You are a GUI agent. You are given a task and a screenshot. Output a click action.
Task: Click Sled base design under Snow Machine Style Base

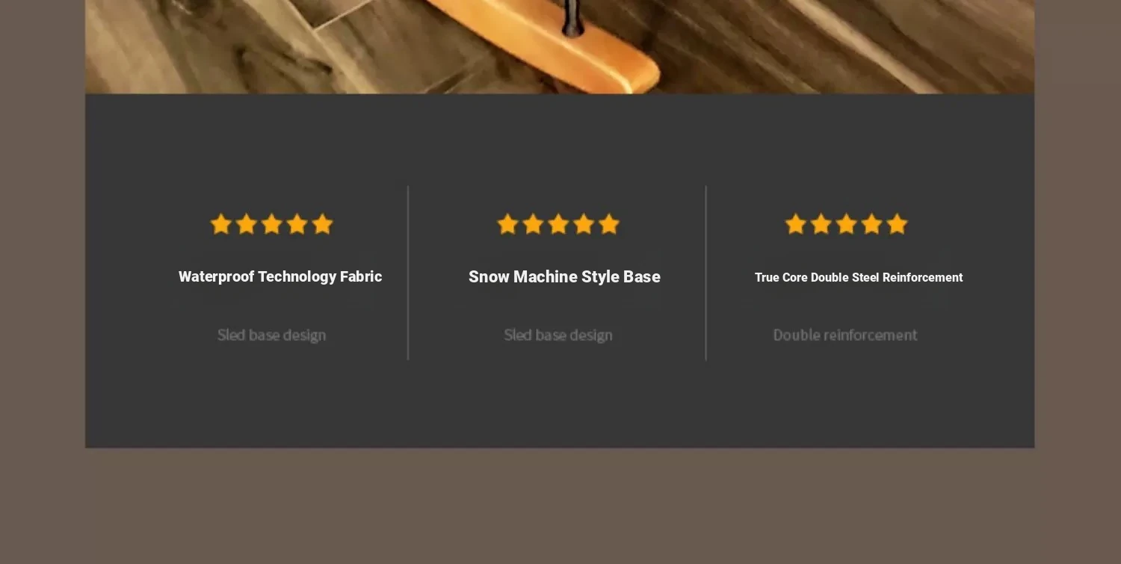click(x=558, y=335)
